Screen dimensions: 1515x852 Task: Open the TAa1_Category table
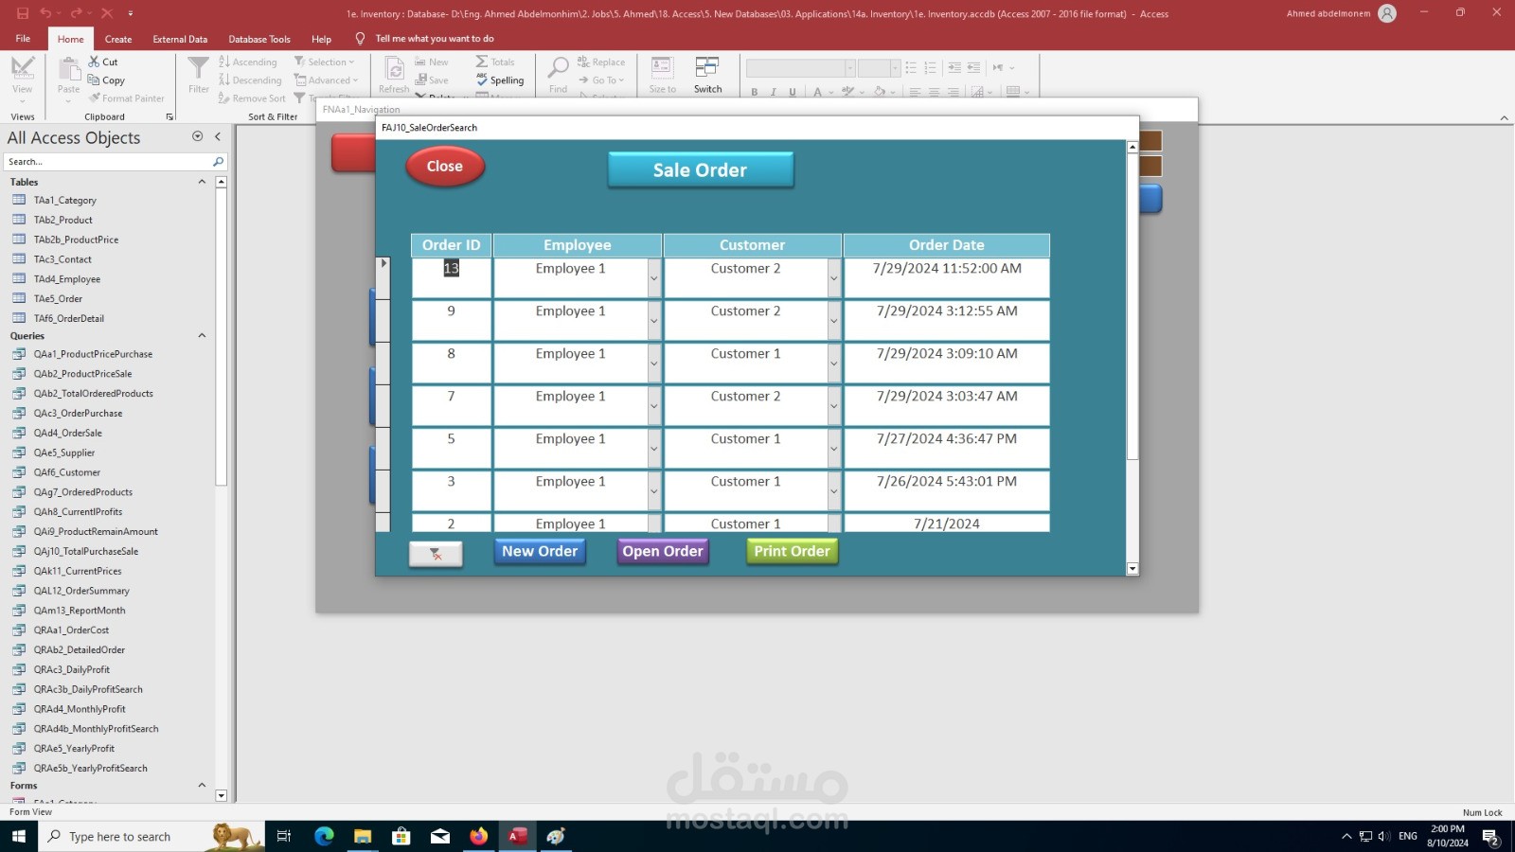[64, 200]
